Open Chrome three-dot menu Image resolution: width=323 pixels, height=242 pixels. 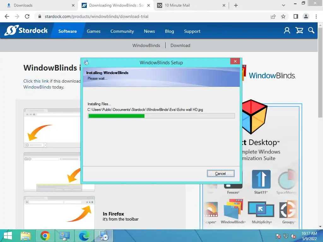coord(316,16)
